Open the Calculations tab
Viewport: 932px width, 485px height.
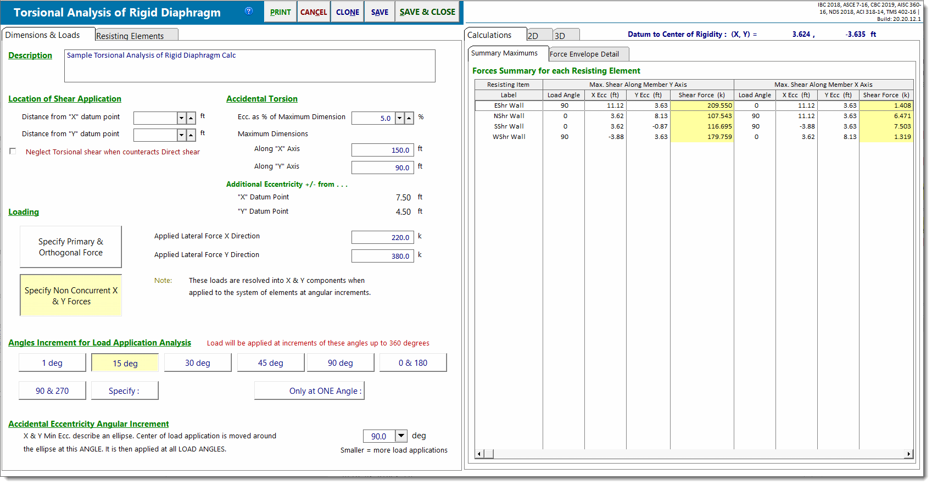(x=495, y=35)
